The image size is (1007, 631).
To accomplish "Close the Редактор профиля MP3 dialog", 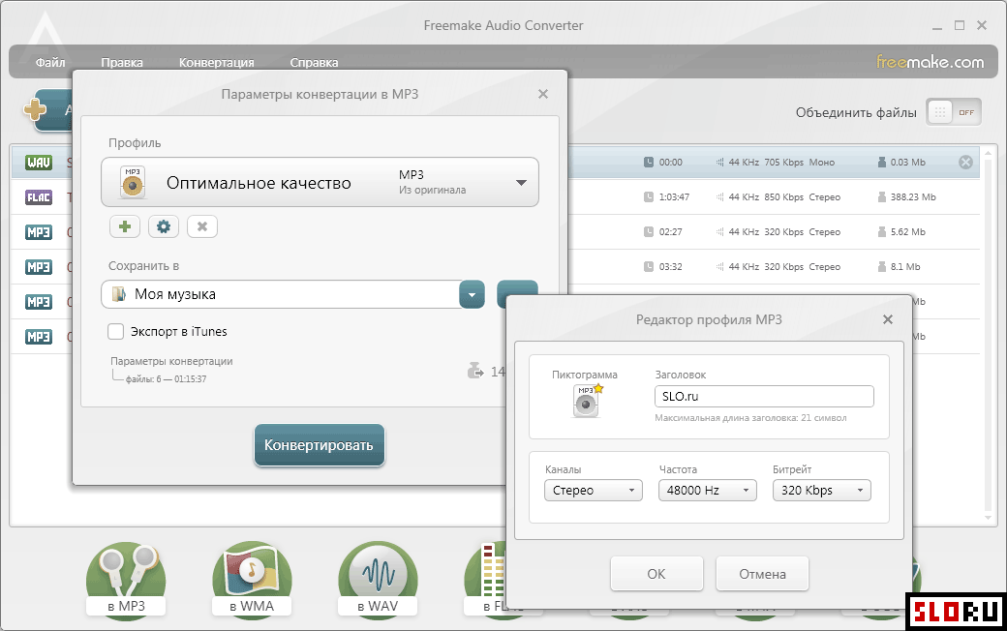I will click(888, 319).
